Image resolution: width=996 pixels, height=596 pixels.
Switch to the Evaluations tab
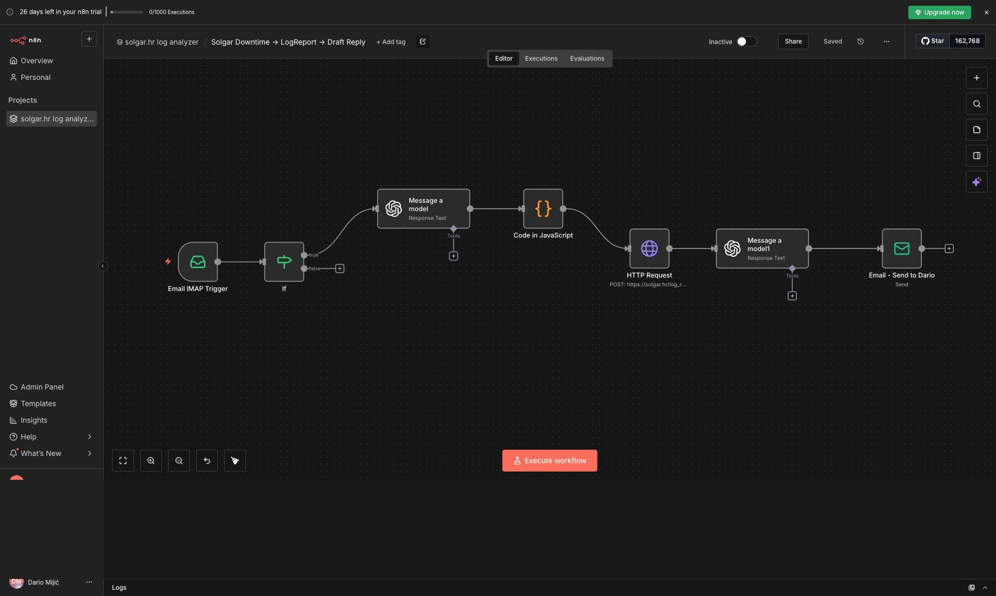point(587,59)
